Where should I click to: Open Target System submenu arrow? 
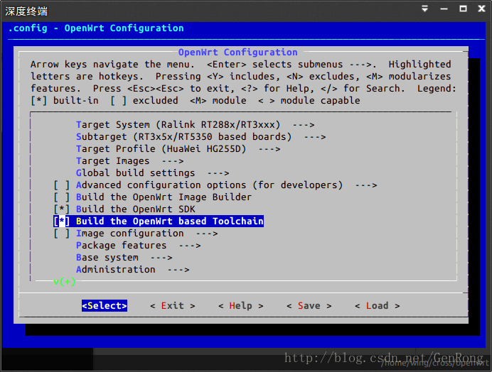304,125
